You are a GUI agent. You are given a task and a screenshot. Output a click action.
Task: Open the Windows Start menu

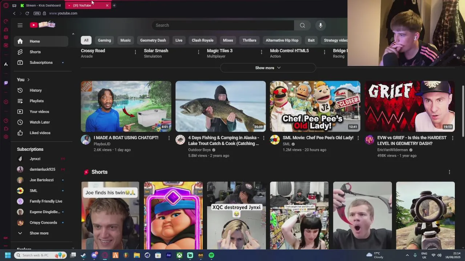point(8,255)
